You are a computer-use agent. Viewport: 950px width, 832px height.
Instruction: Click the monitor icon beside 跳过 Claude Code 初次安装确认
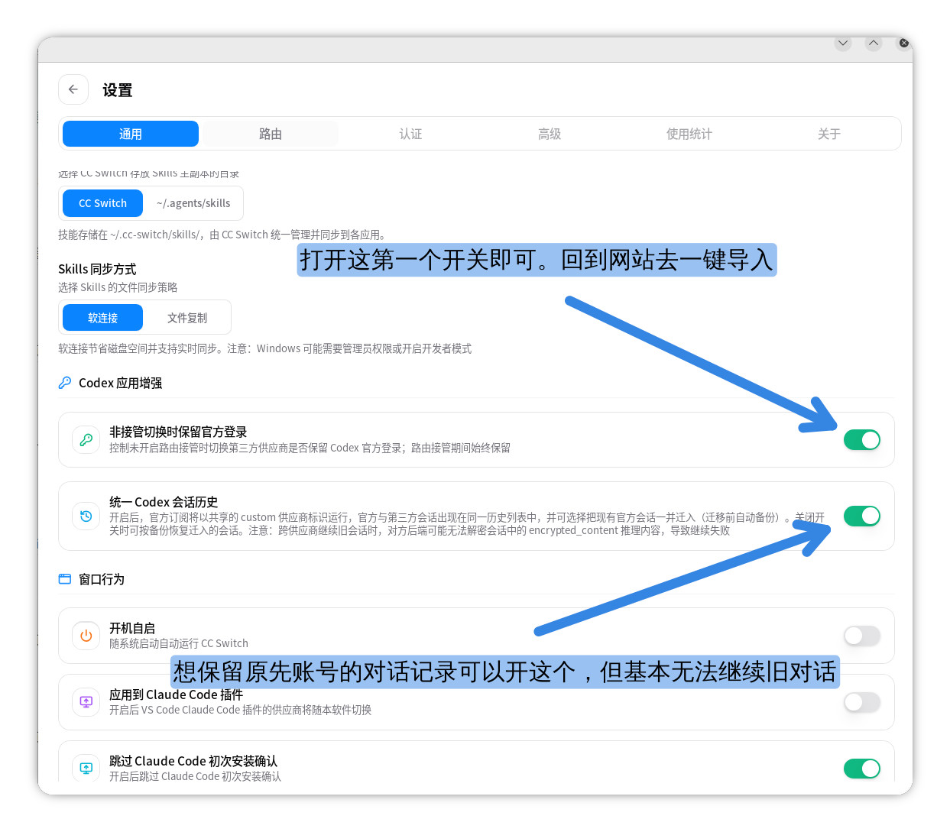[x=86, y=768]
